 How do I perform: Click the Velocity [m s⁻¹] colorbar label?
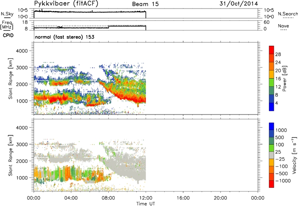[x=294, y=155]
